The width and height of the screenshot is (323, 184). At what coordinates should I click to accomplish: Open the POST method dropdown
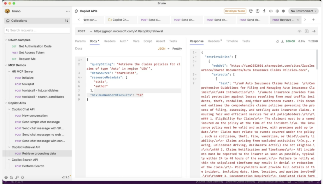pyautogui.click(x=84, y=31)
